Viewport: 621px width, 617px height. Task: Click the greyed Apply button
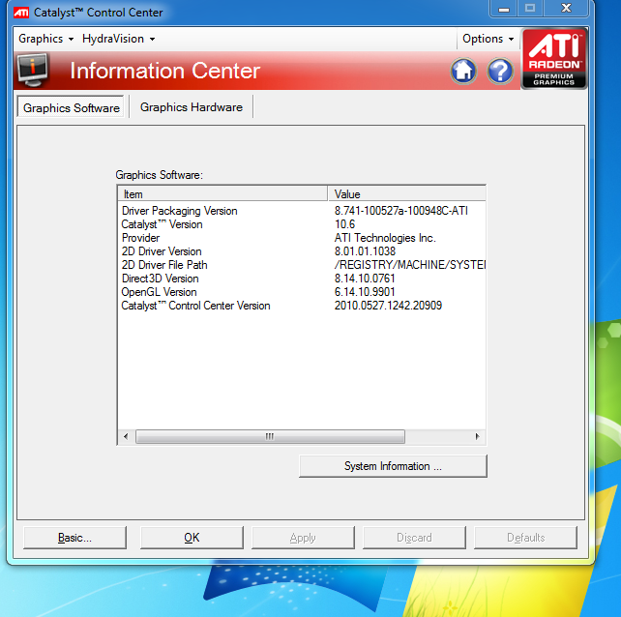[x=303, y=538]
